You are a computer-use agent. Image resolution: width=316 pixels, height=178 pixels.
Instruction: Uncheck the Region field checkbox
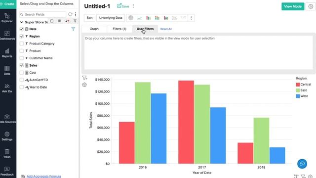pos(22,36)
